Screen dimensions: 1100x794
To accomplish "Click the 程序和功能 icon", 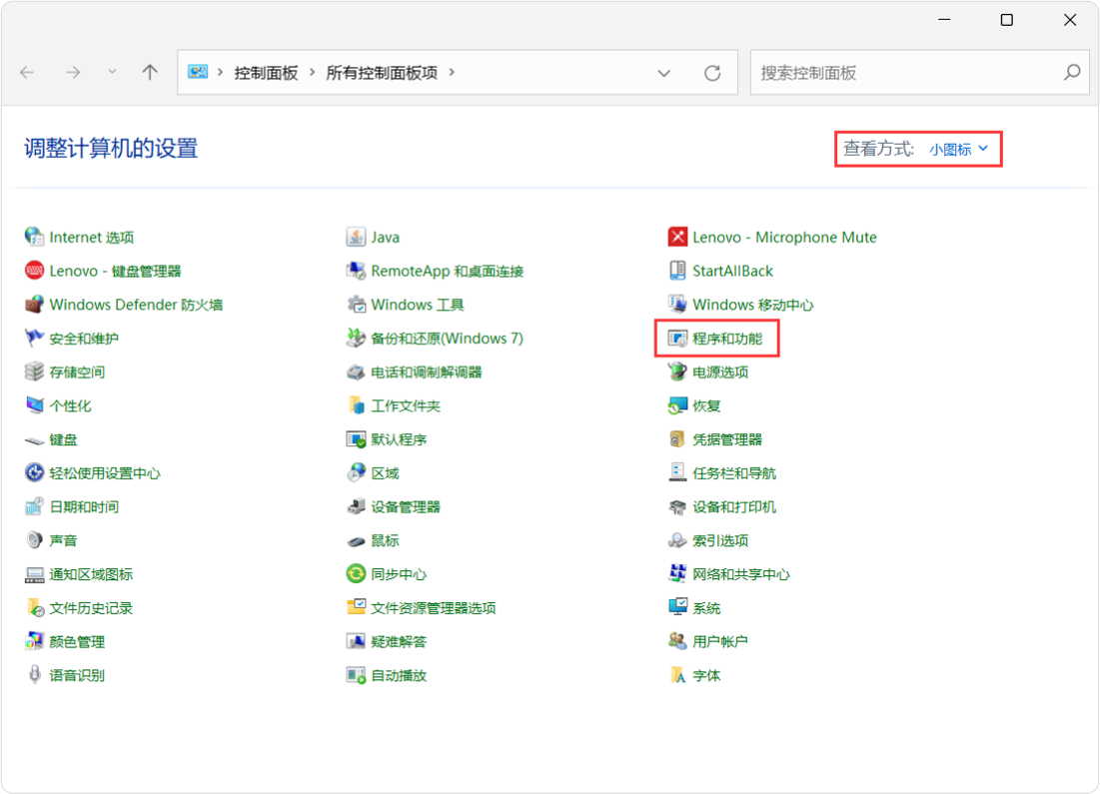I will click(677, 339).
